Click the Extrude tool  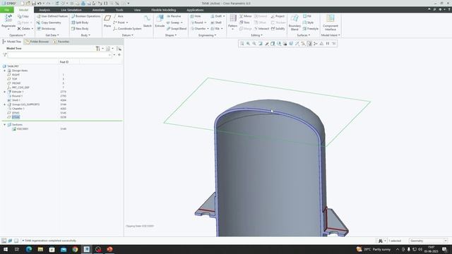160,22
